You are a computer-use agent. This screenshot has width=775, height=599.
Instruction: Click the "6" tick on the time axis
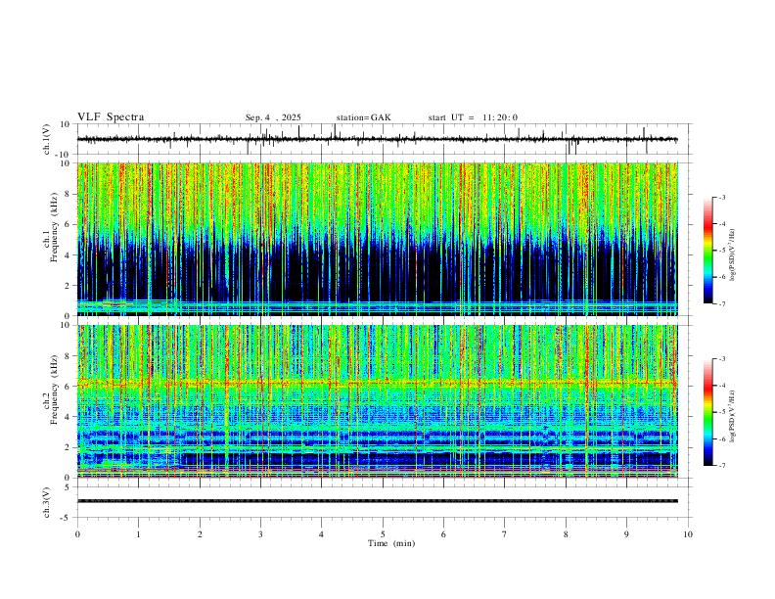(x=443, y=534)
